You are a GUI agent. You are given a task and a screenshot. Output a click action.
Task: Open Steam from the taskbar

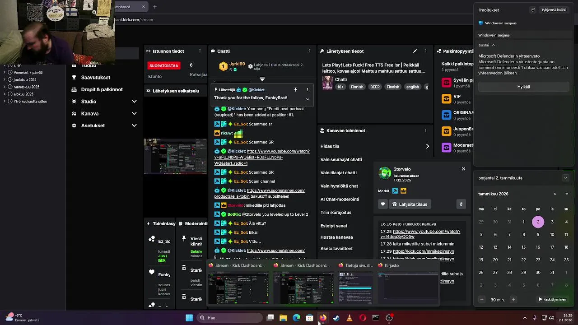(336, 318)
